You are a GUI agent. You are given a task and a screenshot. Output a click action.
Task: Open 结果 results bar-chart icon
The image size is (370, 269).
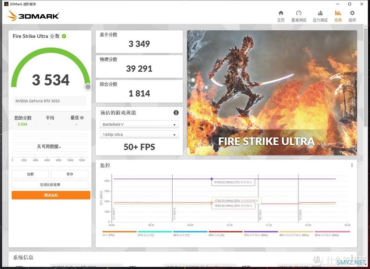pyautogui.click(x=338, y=13)
